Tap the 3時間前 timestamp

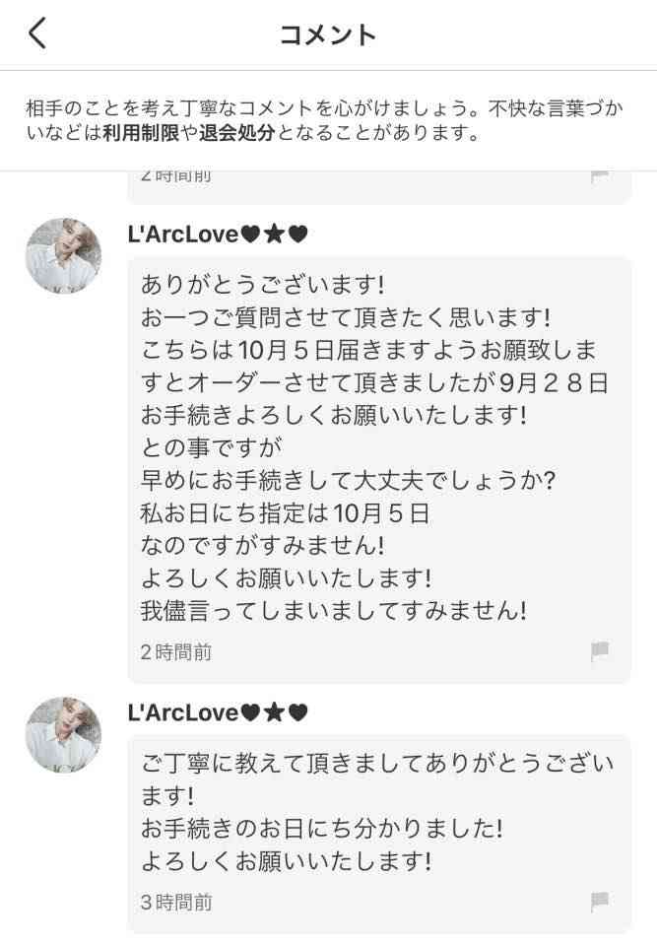[x=176, y=903]
